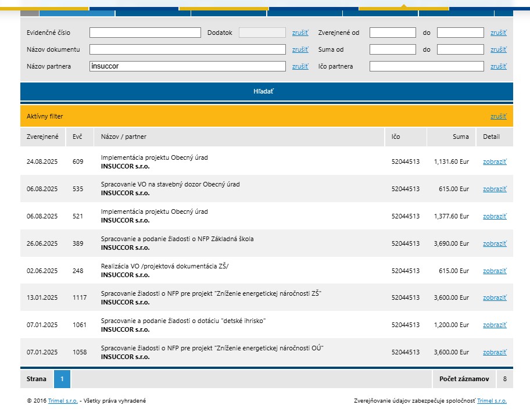View details of record 389 for 3,690.00 Eur
The image size is (530, 416).
pyautogui.click(x=495, y=243)
